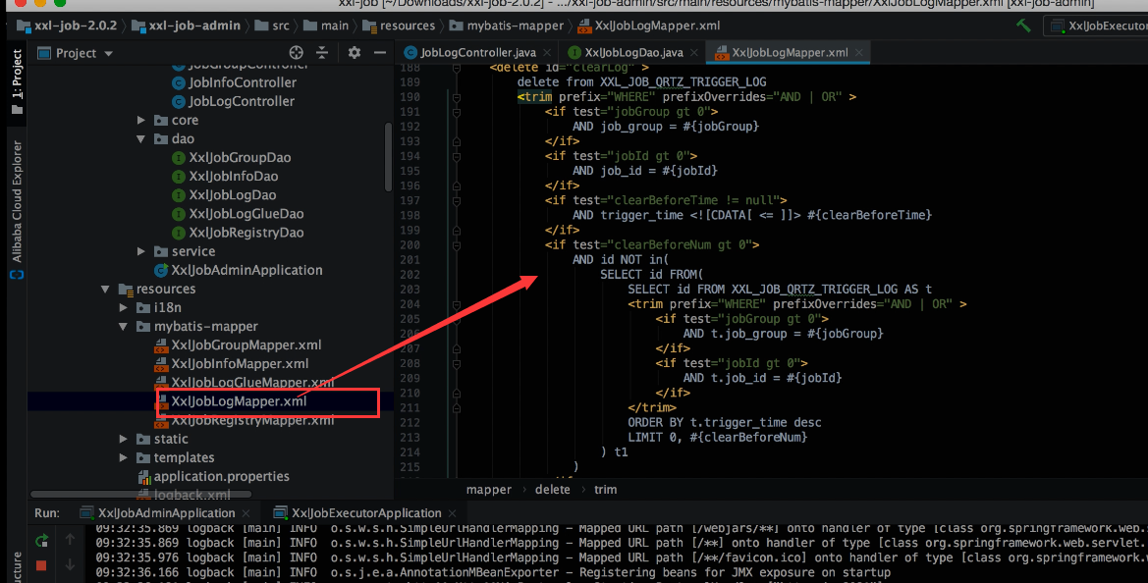
Task: Click the down arrow in Run console
Action: click(70, 564)
